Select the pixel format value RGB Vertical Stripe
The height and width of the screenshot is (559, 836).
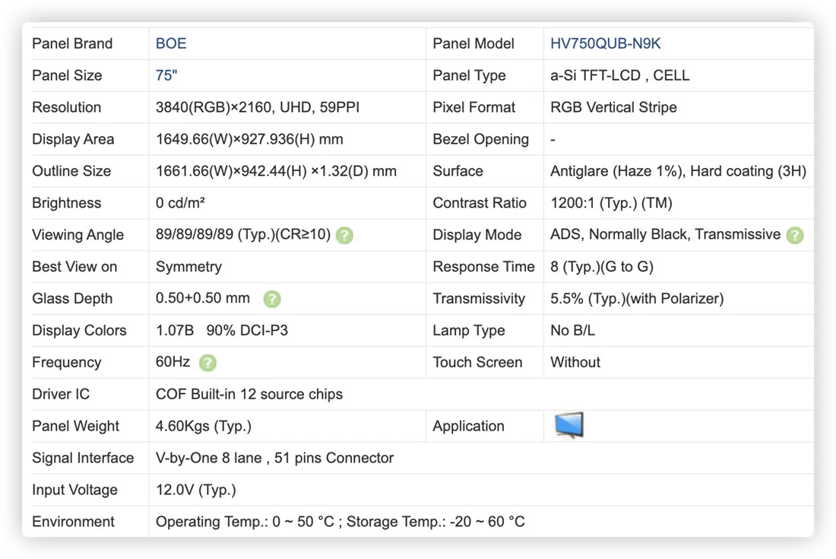tap(613, 107)
